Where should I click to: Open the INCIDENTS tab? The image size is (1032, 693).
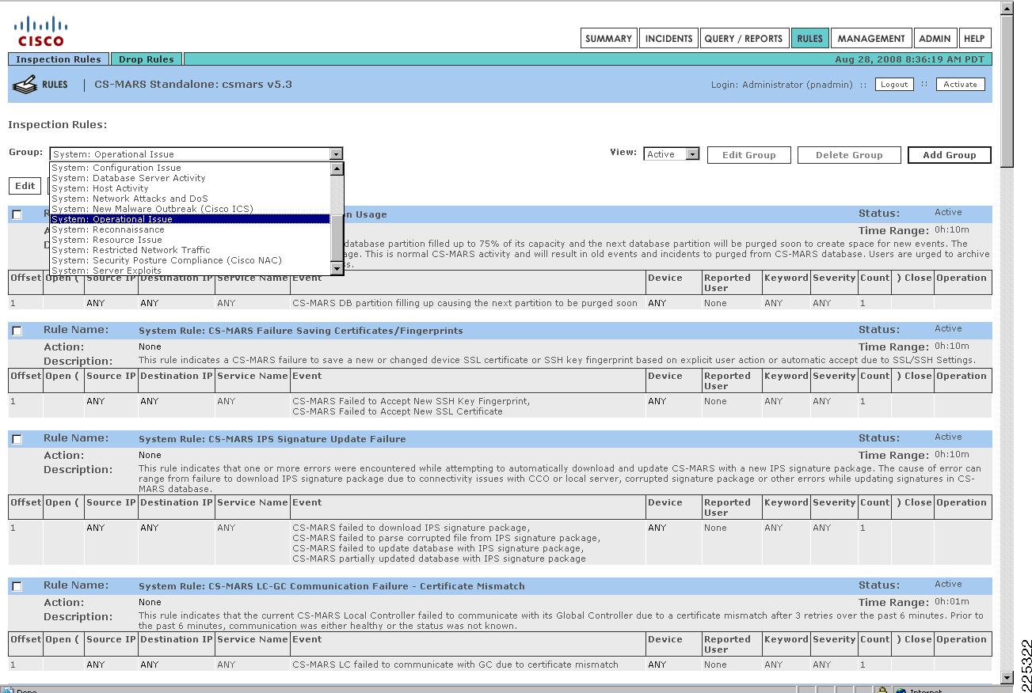click(668, 38)
